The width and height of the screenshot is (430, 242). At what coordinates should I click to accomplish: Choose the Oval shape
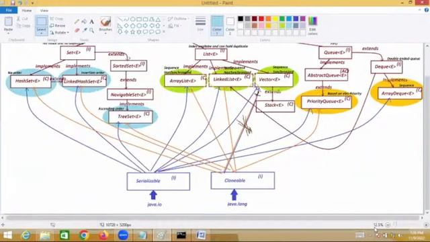click(133, 19)
